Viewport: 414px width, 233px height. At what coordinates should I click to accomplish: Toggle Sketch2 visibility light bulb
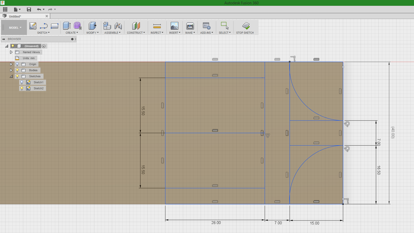click(22, 88)
